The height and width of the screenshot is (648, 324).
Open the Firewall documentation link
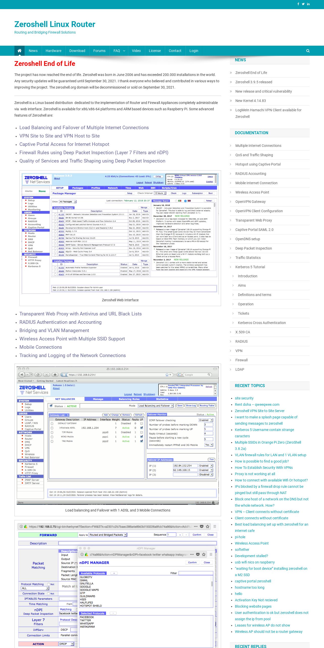tap(241, 360)
